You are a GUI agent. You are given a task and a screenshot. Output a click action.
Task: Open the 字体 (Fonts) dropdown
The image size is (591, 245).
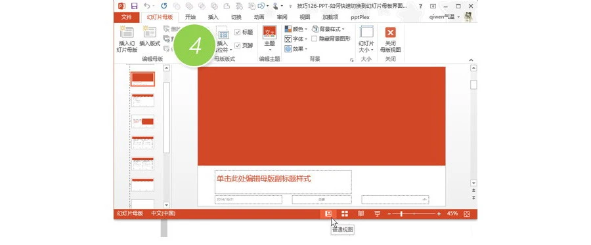click(296, 39)
